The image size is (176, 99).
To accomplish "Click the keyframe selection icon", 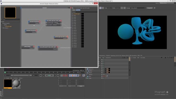I will click(67, 75).
